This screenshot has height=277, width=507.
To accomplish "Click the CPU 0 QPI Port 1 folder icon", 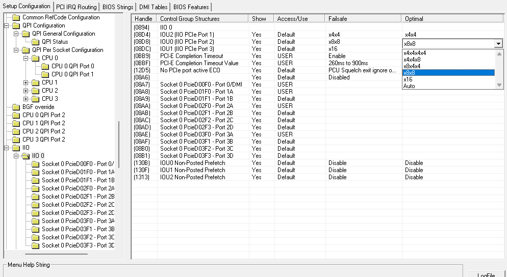I will coord(45,74).
